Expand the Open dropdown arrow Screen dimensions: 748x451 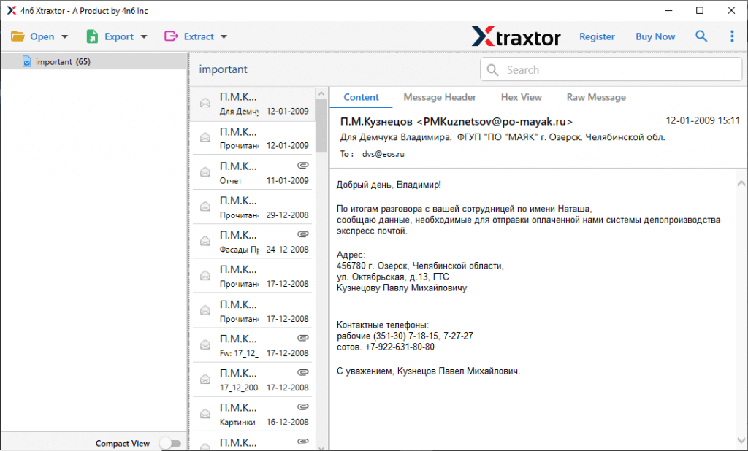[65, 36]
